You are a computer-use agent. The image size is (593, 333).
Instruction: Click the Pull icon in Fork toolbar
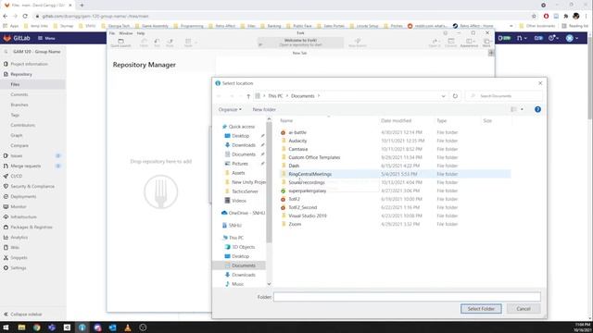click(x=157, y=43)
